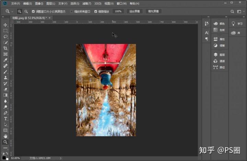Open the Channels panel
The height and width of the screenshot is (161, 247).
pos(219,61)
